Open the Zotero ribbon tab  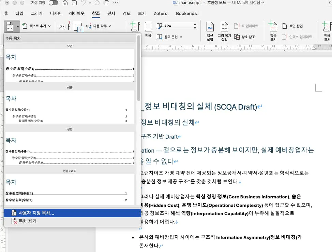(x=160, y=14)
